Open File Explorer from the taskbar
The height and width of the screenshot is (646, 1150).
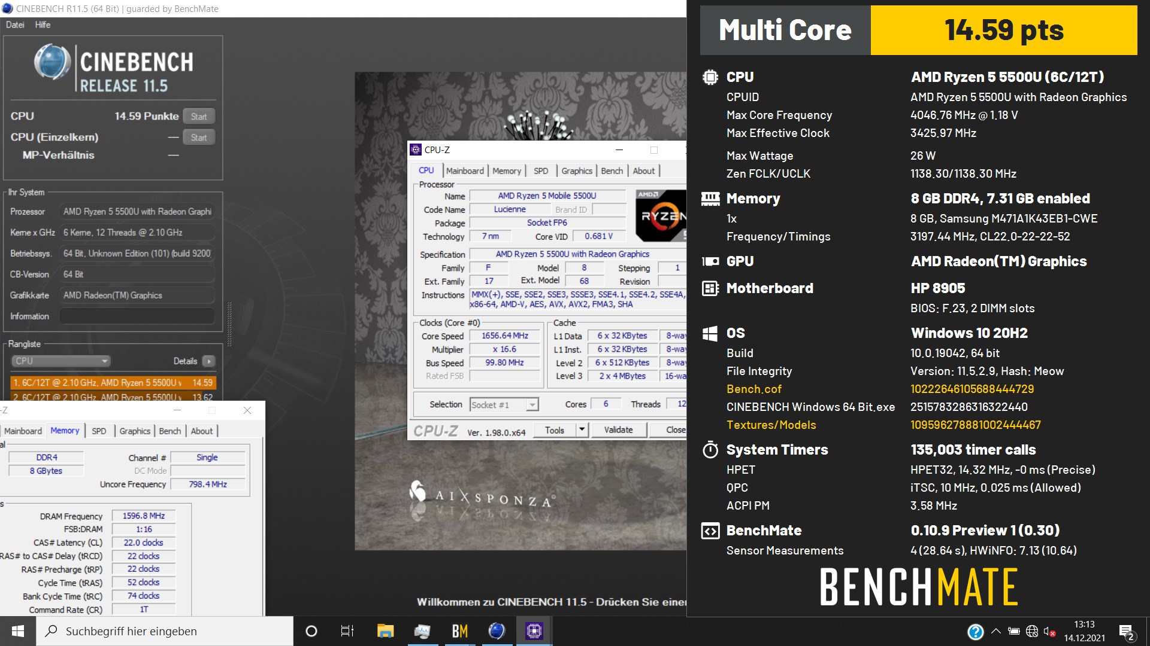pos(385,631)
